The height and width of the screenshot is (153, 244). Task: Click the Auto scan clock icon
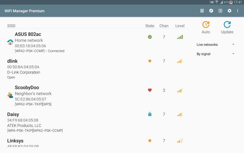point(206,25)
